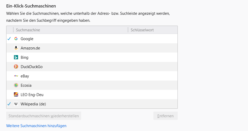The height and width of the screenshot is (131, 248).
Task: Click the Suchmaschine column header
Action: click(71, 30)
